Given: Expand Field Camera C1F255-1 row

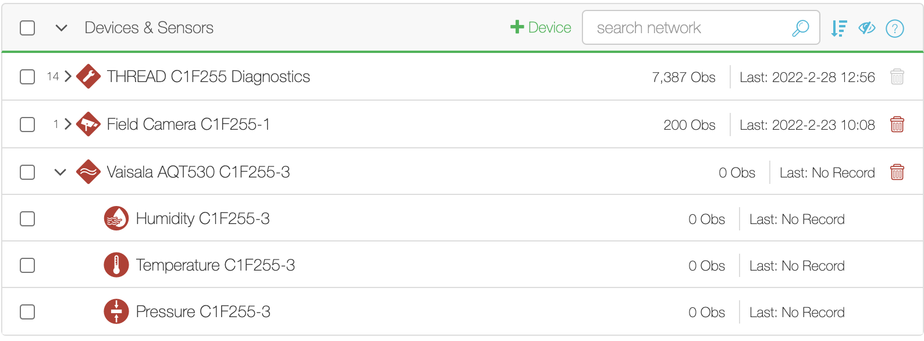Looking at the screenshot, I should click(67, 124).
